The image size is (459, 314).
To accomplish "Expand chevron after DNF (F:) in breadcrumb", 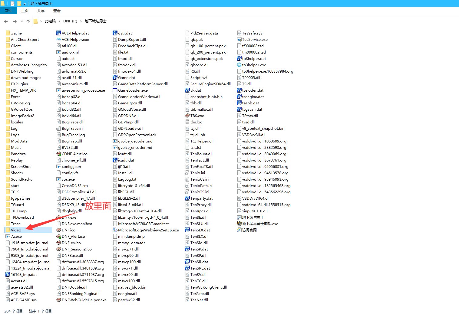I will click(x=81, y=21).
